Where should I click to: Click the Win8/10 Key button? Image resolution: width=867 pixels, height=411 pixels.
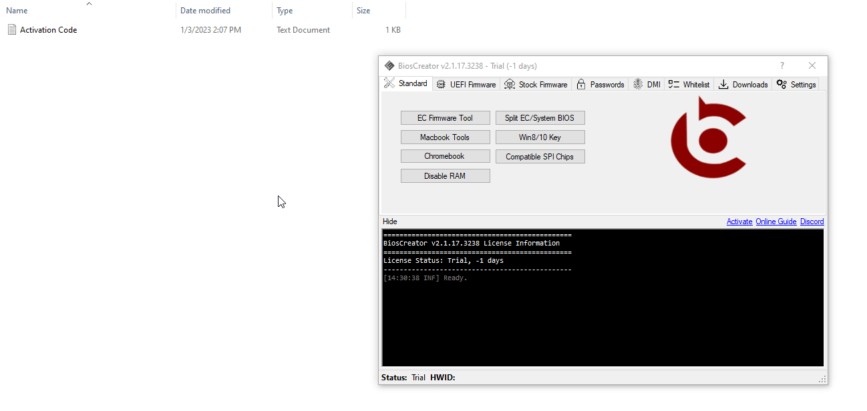(540, 137)
